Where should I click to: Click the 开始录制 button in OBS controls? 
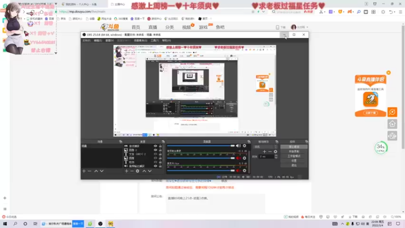294,151
